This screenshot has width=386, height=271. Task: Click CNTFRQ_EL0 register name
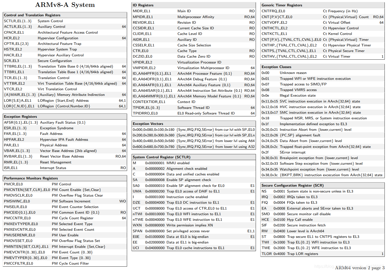[273, 11]
